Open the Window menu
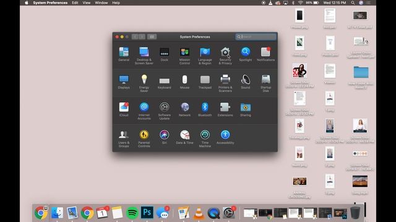This screenshot has height=222, width=396. click(101, 2)
